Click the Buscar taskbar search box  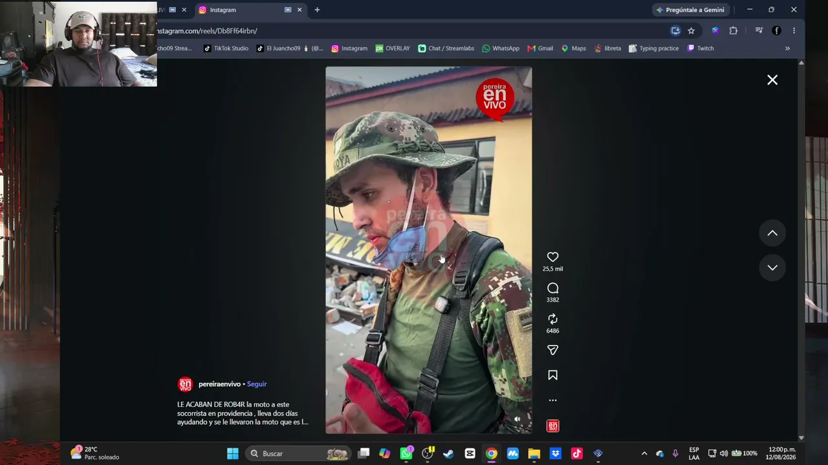click(299, 453)
